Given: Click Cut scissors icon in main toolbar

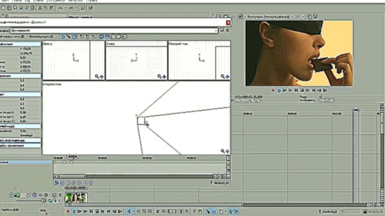Looking at the screenshot, I should click(x=40, y=8).
